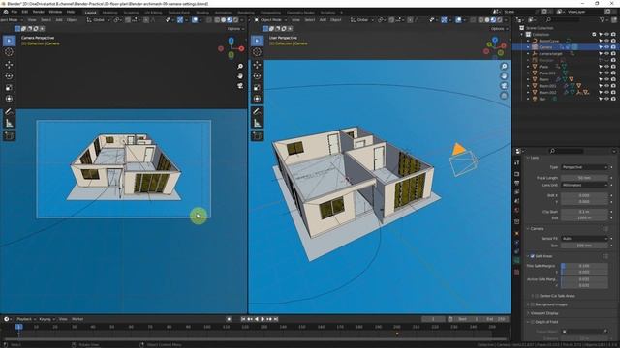Toggle camera view icon in right viewport
The width and height of the screenshot is (620, 348).
(x=504, y=86)
